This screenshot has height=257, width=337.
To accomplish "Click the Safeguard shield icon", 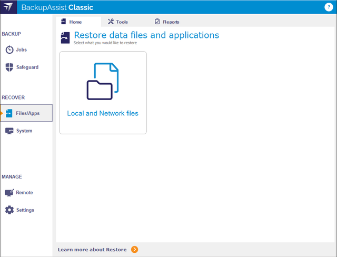I will click(9, 67).
